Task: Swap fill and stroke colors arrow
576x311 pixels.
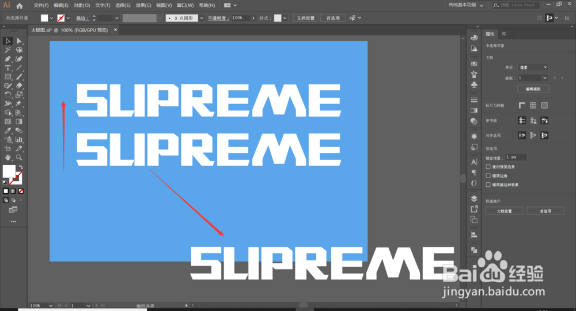Action: [x=21, y=167]
